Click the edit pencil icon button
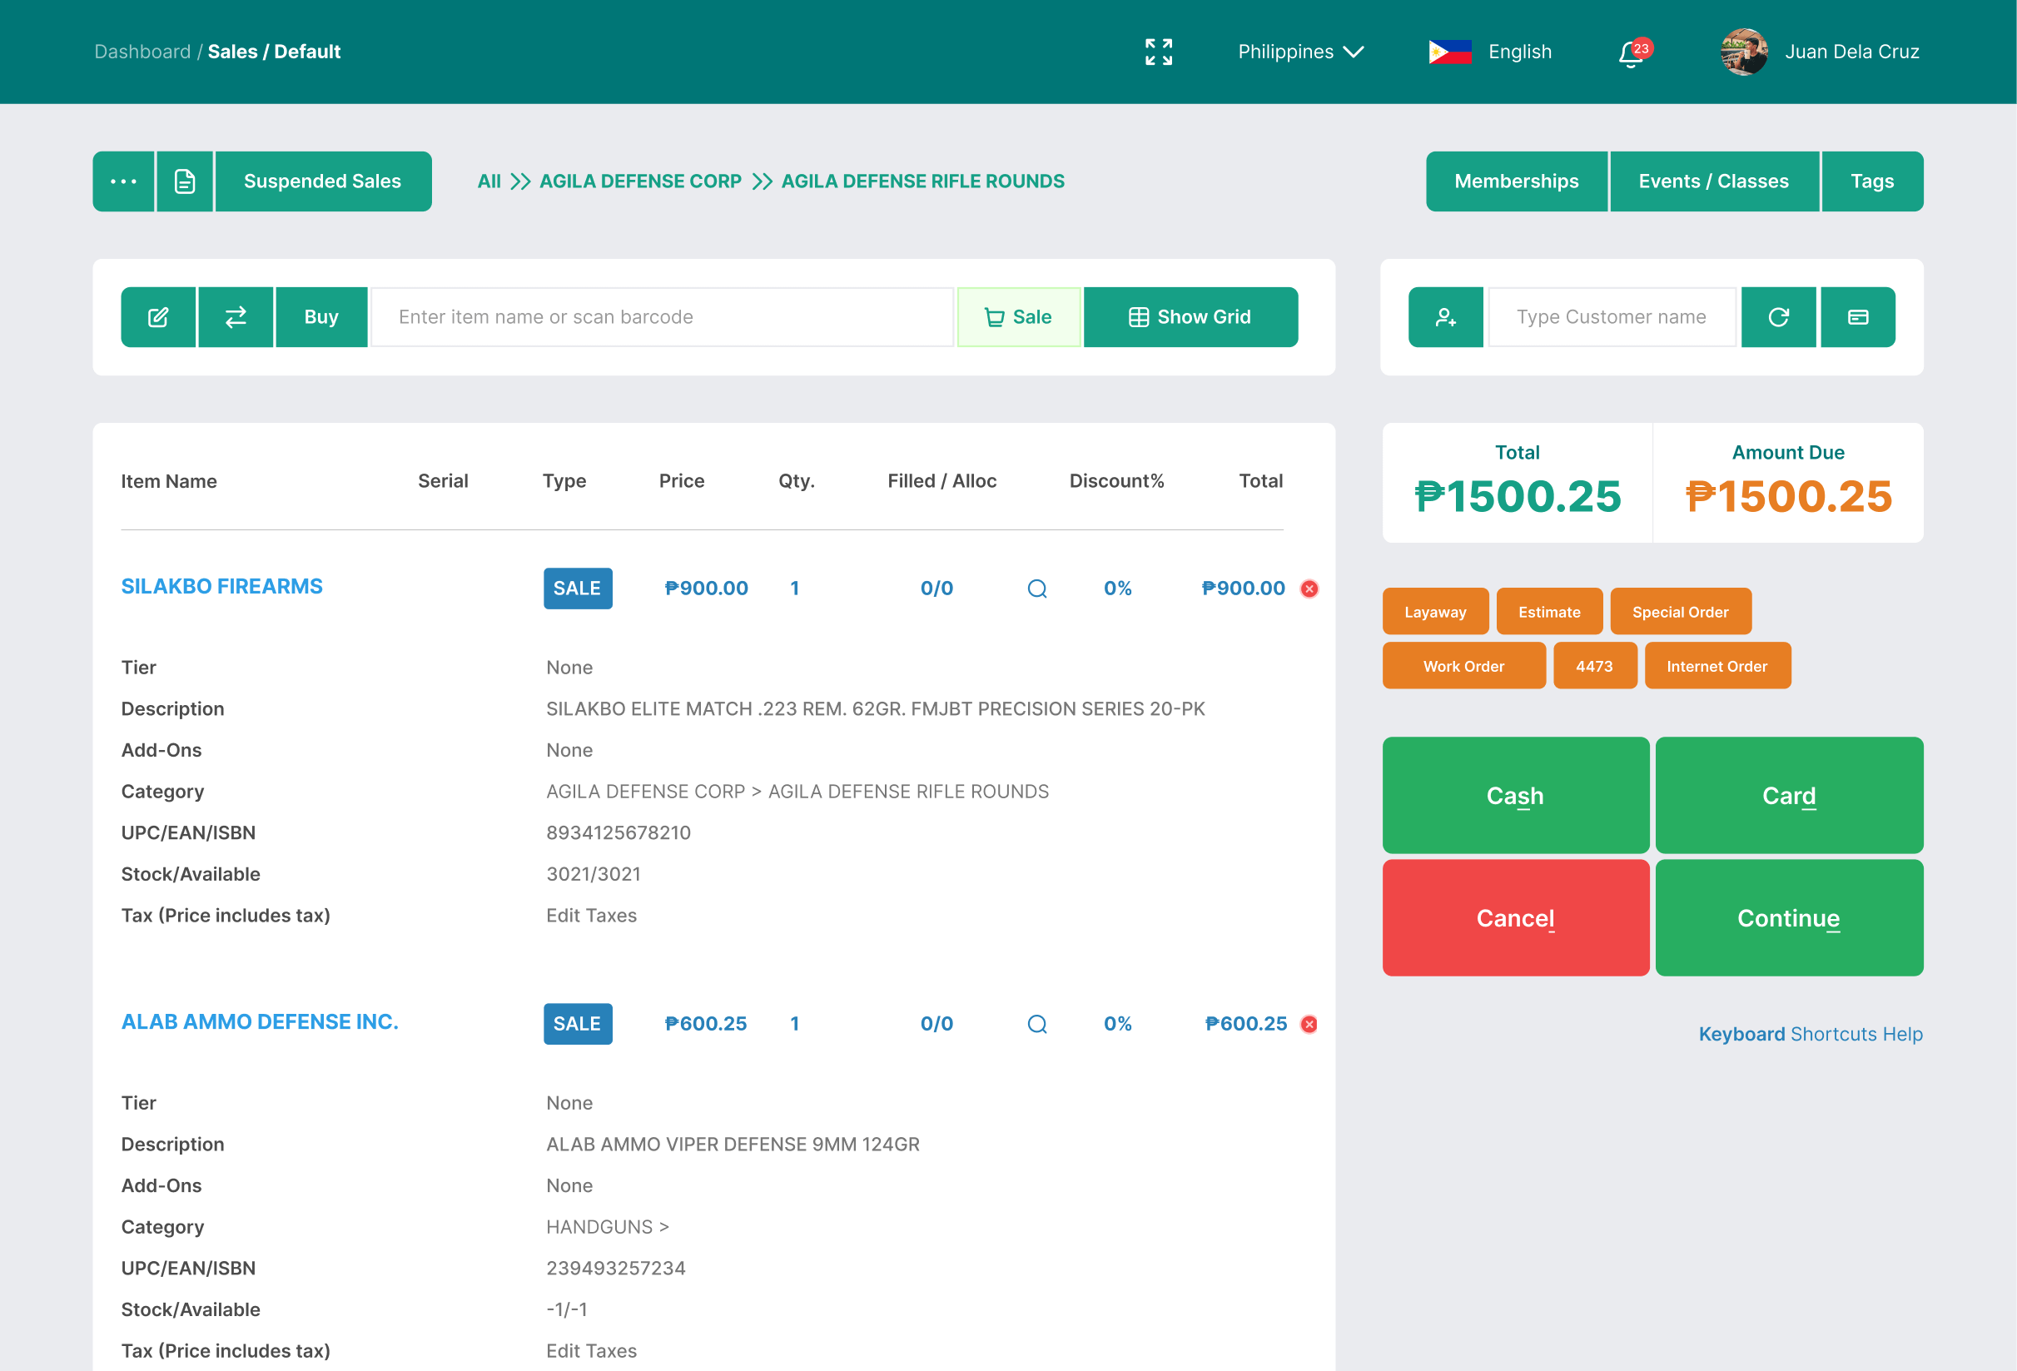 click(x=158, y=318)
